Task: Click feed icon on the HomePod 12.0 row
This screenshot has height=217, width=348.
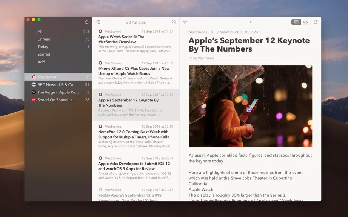Action: click(x=100, y=127)
